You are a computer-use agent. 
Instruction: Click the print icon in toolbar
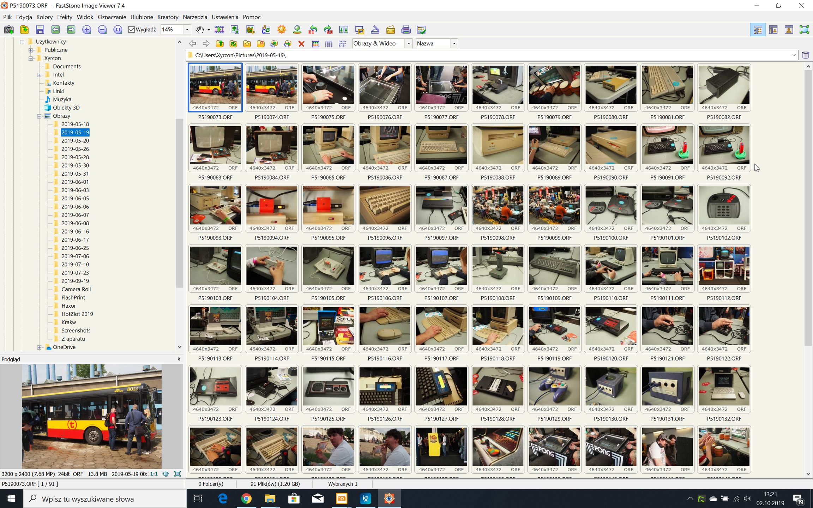406,30
